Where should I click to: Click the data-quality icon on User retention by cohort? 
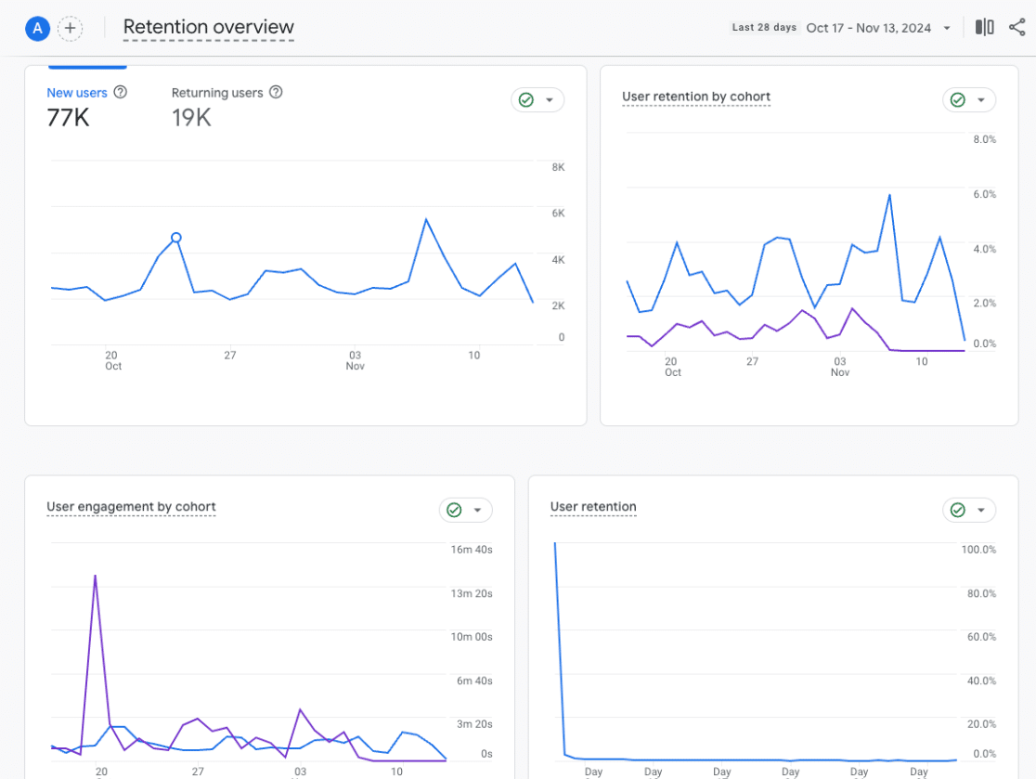tap(959, 99)
